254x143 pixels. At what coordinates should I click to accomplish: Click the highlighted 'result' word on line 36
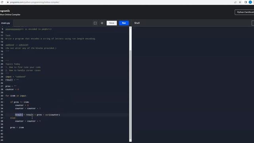[x=19, y=115]
